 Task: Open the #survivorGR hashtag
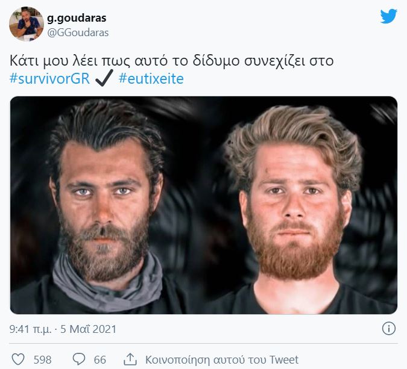49,78
